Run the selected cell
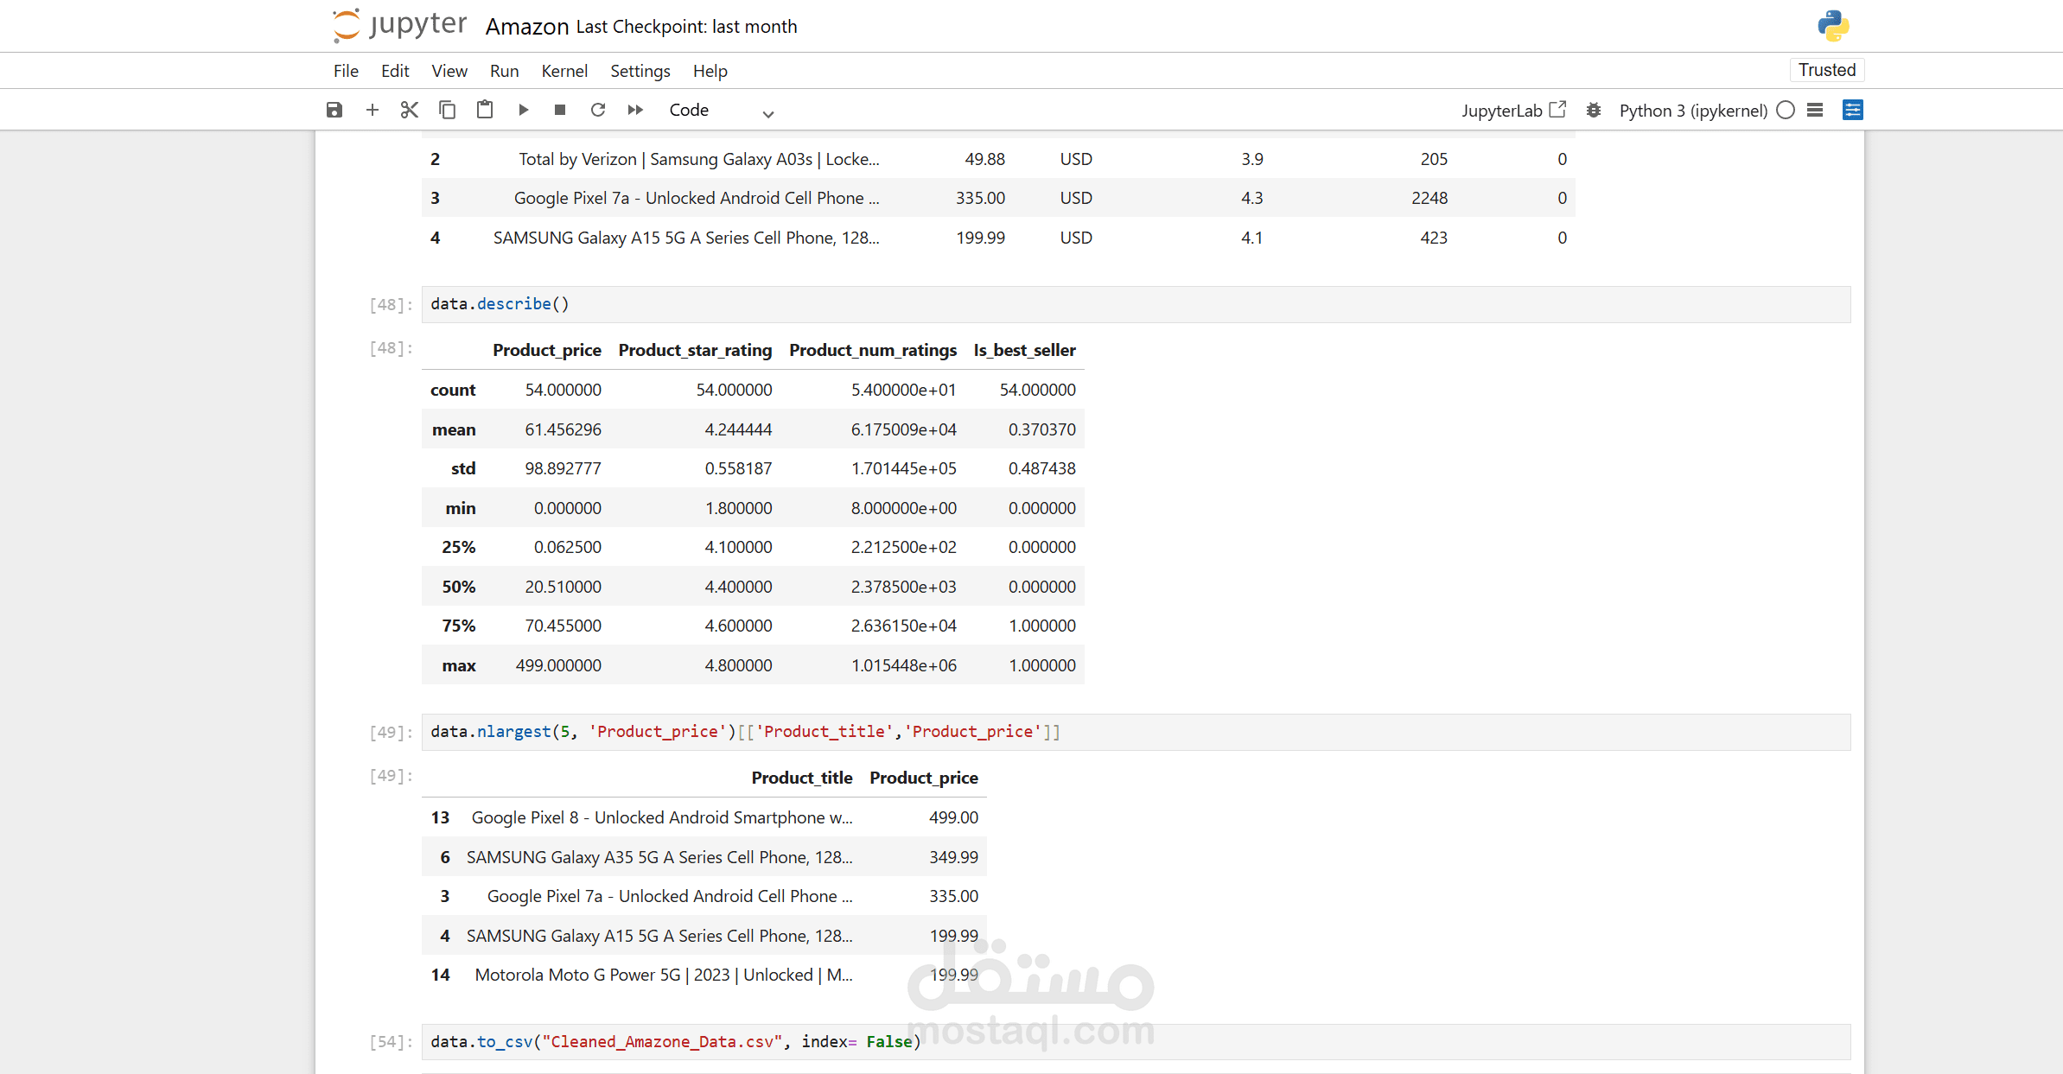The width and height of the screenshot is (2063, 1074). coord(523,110)
